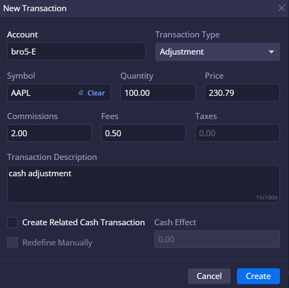
Task: Click the Account field containing bro5-E
Action: (77, 51)
